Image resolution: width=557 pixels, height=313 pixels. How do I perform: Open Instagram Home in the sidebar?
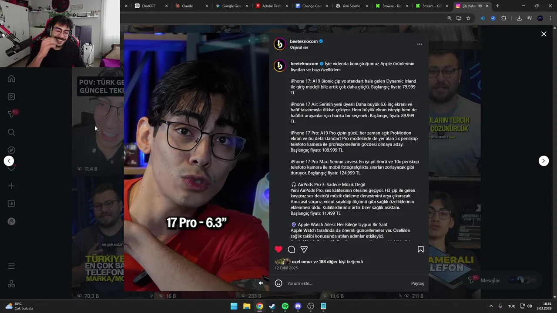tap(11, 79)
